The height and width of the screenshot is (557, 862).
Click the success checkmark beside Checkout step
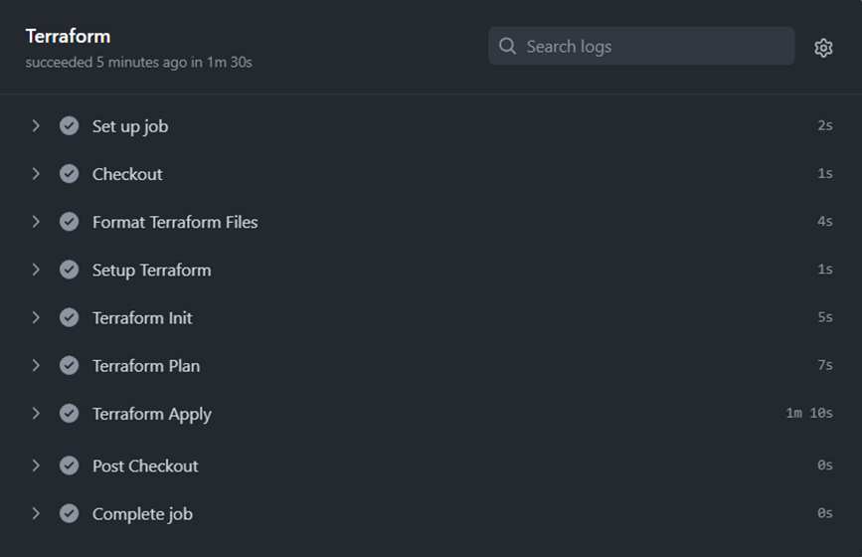tap(70, 174)
